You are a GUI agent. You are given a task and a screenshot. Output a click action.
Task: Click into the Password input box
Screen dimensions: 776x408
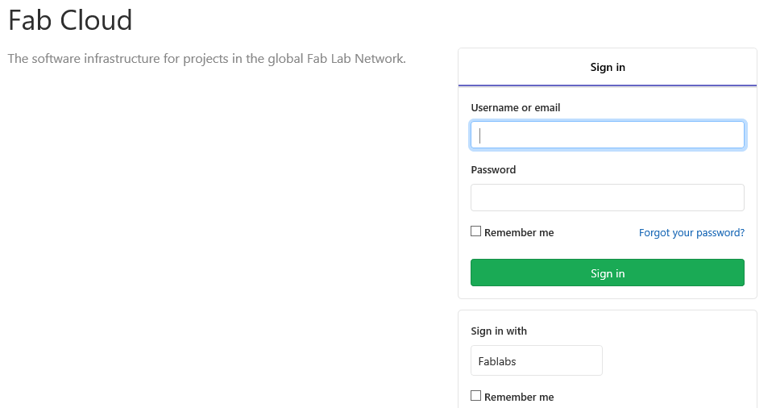click(607, 198)
